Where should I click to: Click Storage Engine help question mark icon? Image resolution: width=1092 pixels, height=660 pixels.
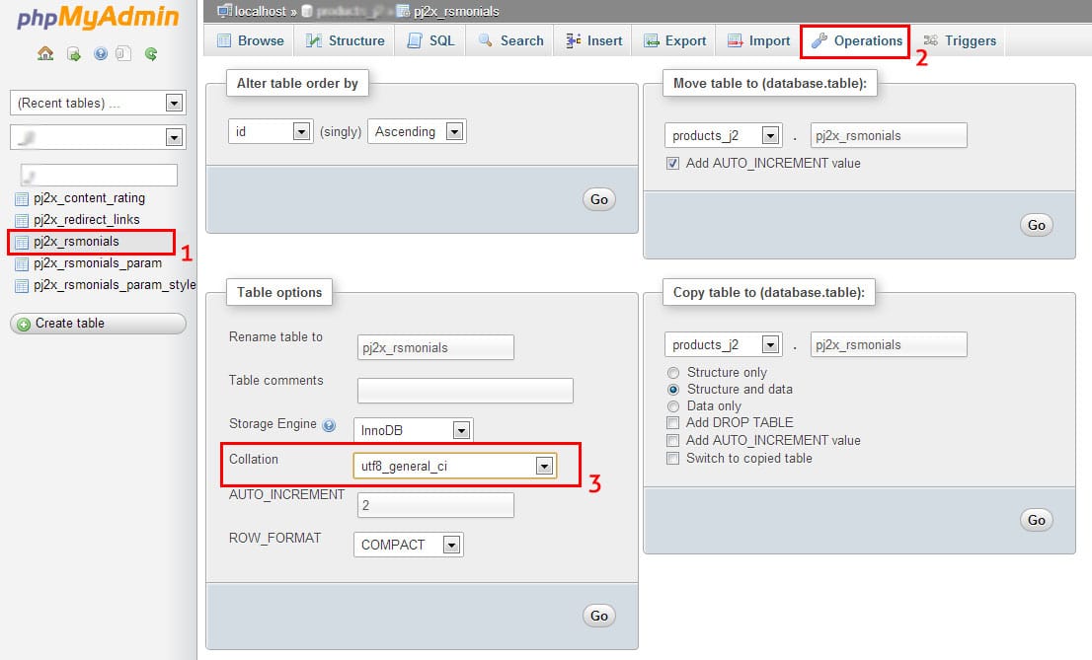330,426
